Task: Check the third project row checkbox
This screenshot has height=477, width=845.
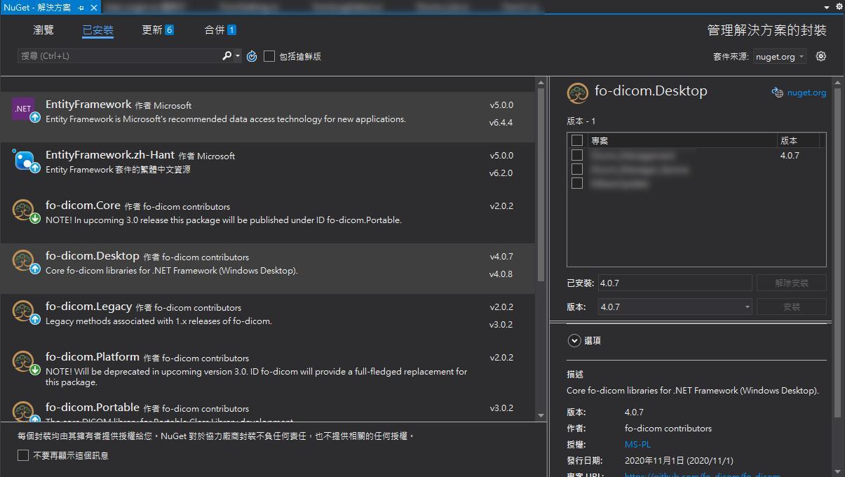Action: tap(577, 183)
